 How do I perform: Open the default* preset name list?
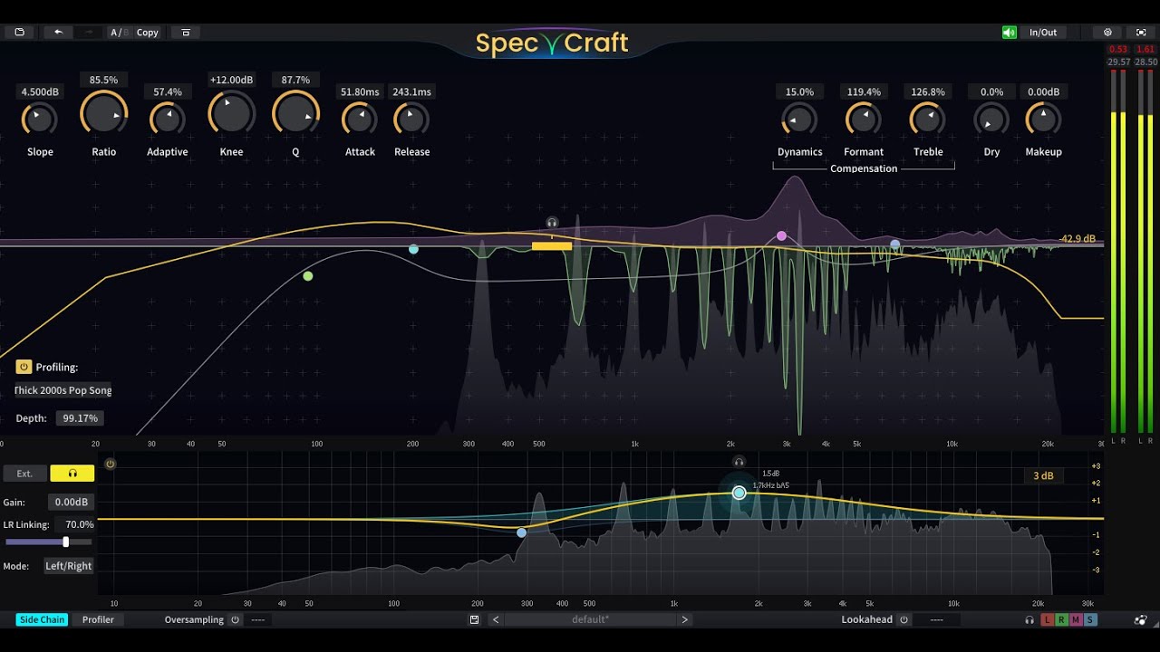pyautogui.click(x=590, y=619)
